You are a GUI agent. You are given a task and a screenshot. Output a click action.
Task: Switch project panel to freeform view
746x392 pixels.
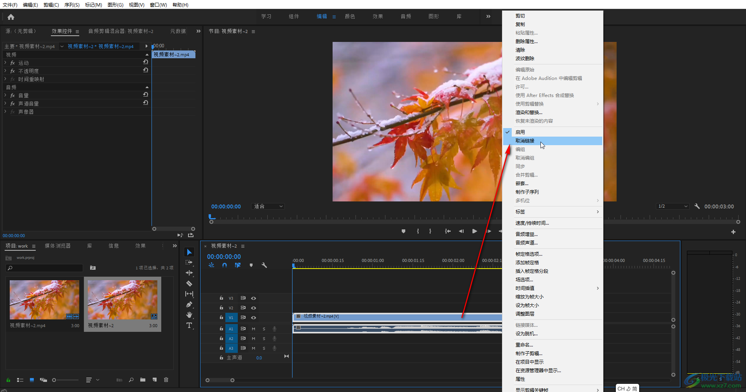pos(44,380)
